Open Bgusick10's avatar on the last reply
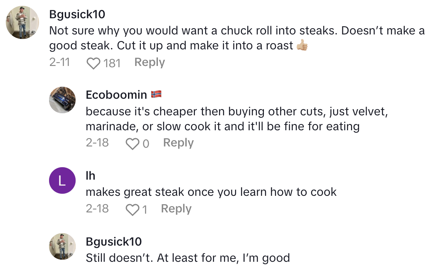The width and height of the screenshot is (438, 268). [x=62, y=246]
